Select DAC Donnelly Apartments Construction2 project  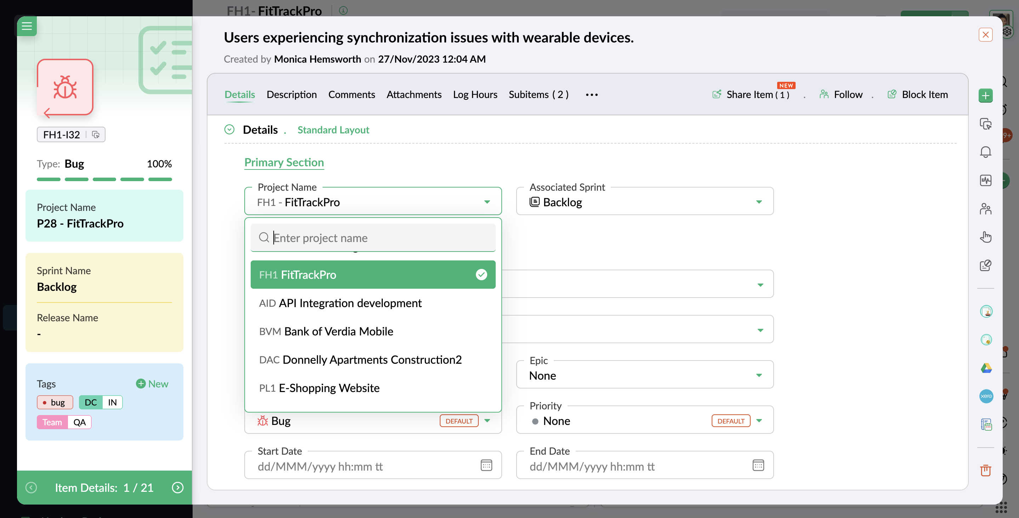372,359
